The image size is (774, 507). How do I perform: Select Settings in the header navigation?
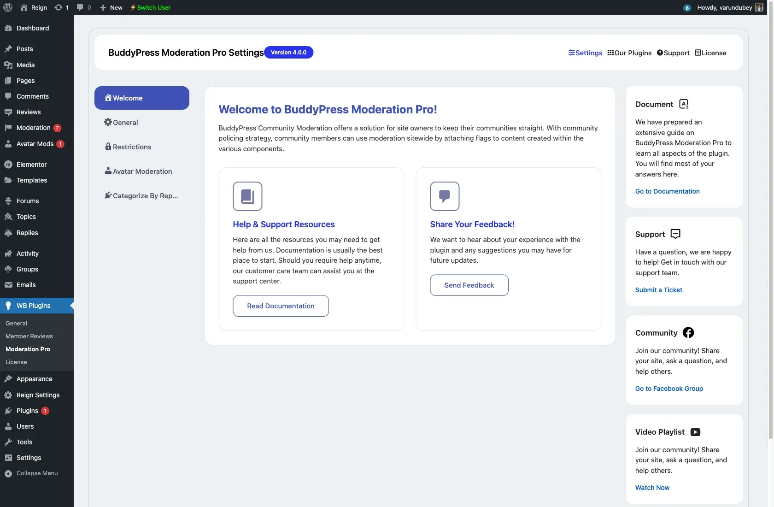pyautogui.click(x=585, y=53)
